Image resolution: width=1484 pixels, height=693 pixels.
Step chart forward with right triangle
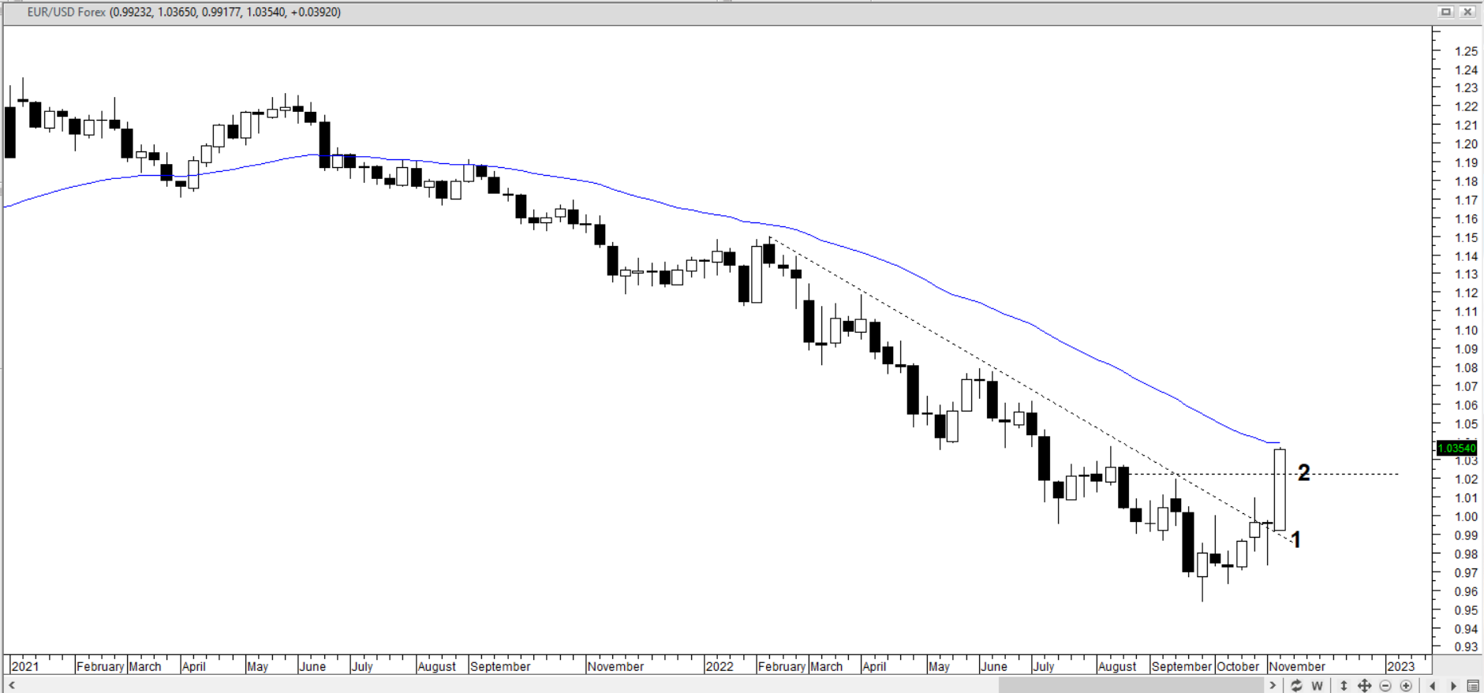point(1453,686)
